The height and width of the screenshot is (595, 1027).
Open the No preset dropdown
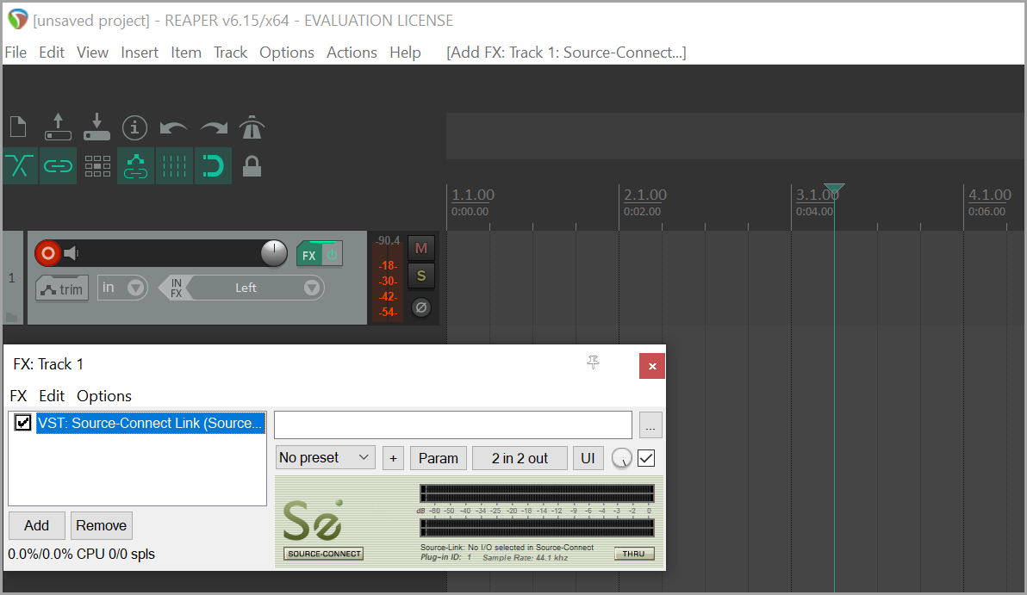[x=326, y=458]
